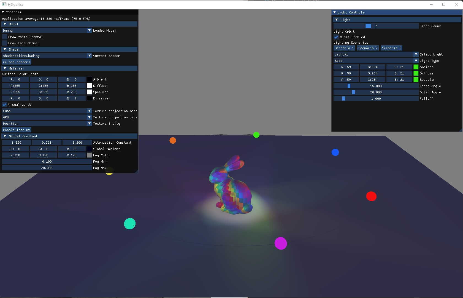Open the Current Shader dropdown
Viewport: 463px width, 298px height.
click(47, 56)
